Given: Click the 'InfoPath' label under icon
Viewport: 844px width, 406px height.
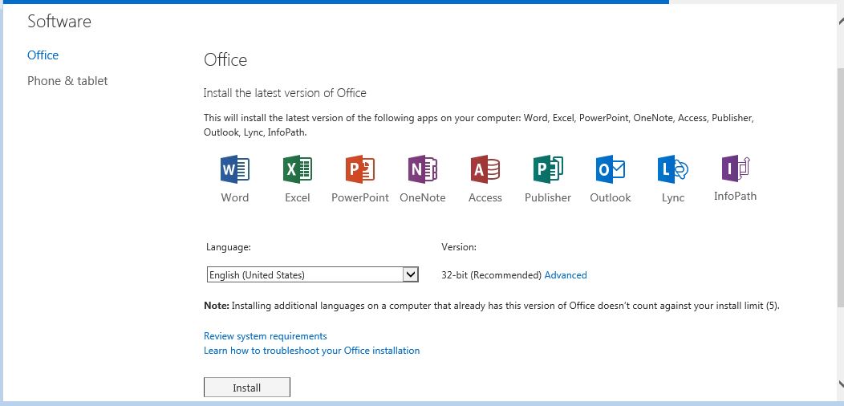Looking at the screenshot, I should point(735,196).
